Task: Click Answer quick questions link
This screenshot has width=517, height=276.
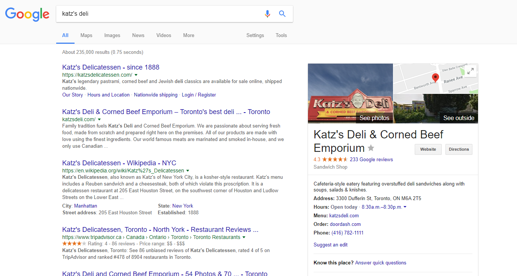Action: [381, 263]
